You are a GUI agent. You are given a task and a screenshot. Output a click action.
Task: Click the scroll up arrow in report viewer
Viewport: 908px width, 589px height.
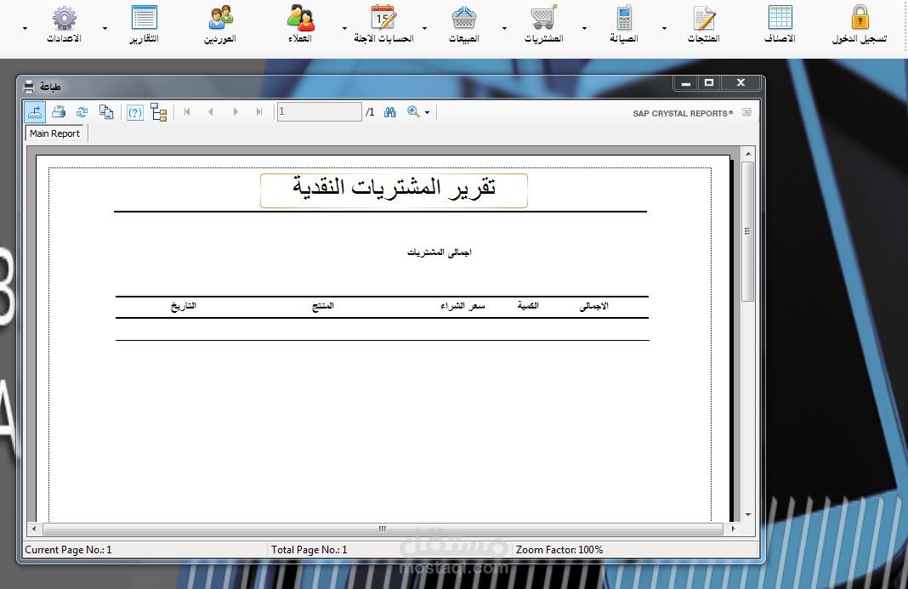click(x=747, y=154)
